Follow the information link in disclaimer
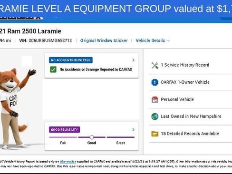 pyautogui.click(x=68, y=162)
